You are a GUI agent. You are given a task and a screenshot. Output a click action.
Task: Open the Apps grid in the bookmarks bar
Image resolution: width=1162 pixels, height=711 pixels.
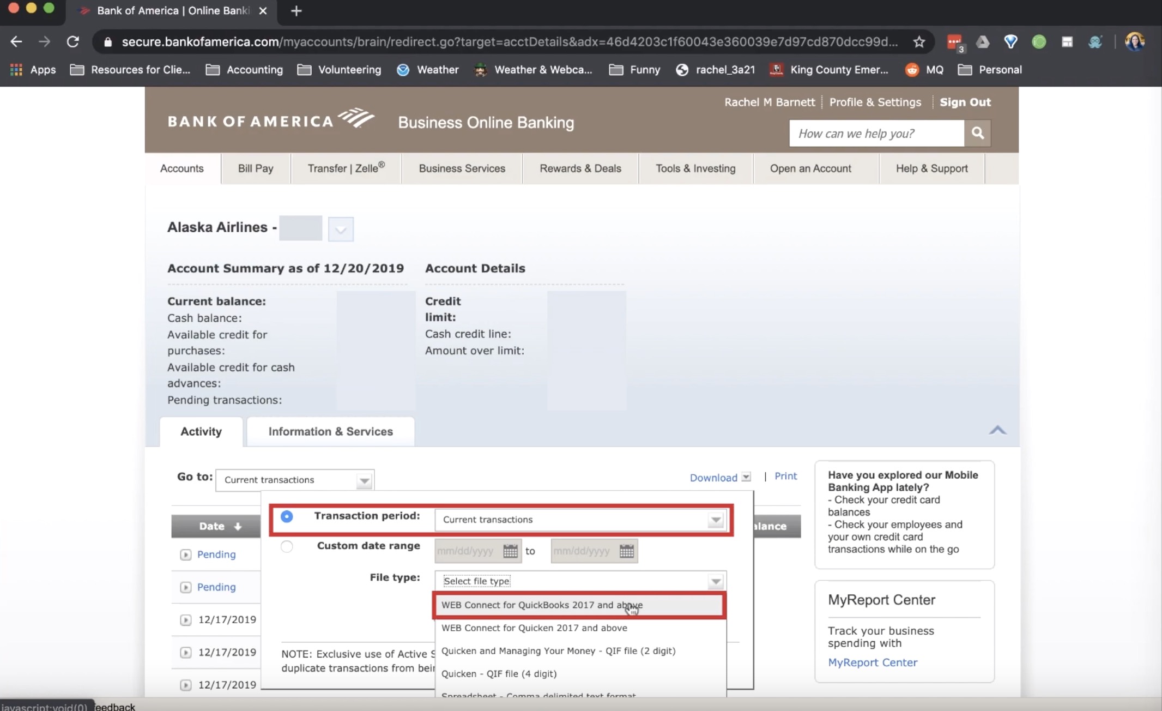pyautogui.click(x=16, y=70)
